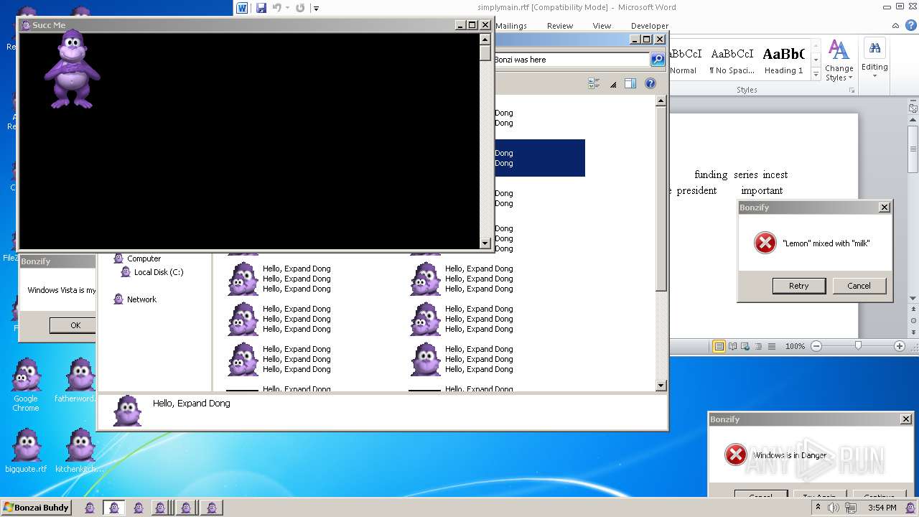
Task: Close the 'Windows is in Danger' dialog
Action: 906,419
